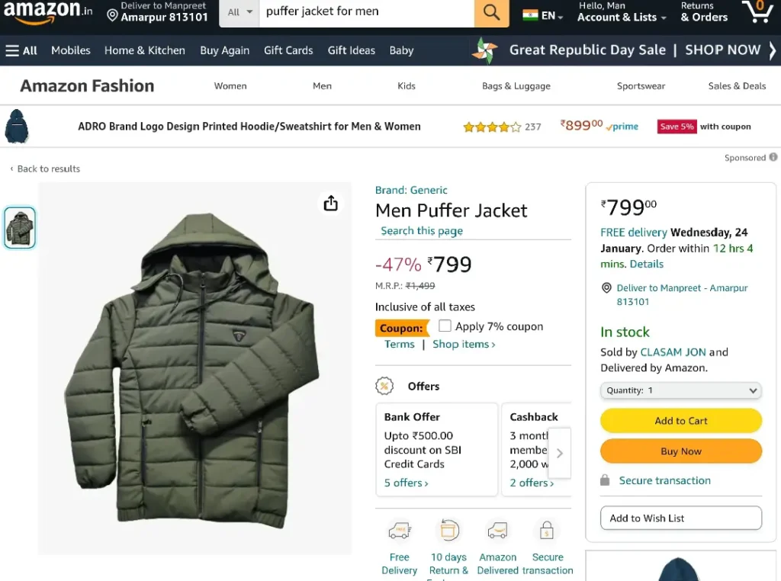
Task: Select Sportswear in Amazon Fashion menu
Action: 641,86
